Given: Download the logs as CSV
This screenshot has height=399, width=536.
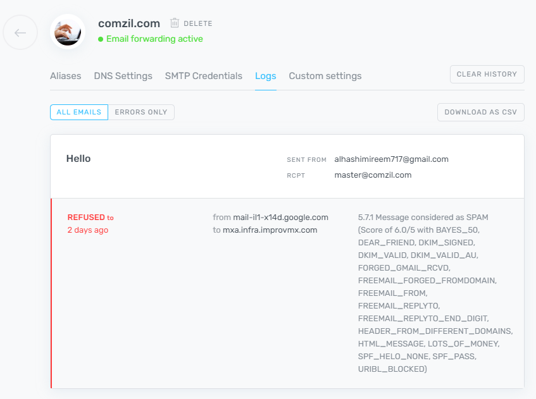Looking at the screenshot, I should click(x=480, y=112).
